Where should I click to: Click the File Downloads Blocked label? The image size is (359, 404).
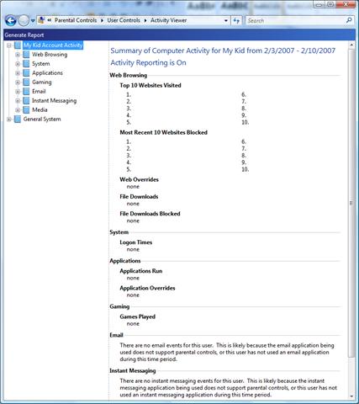click(x=150, y=214)
